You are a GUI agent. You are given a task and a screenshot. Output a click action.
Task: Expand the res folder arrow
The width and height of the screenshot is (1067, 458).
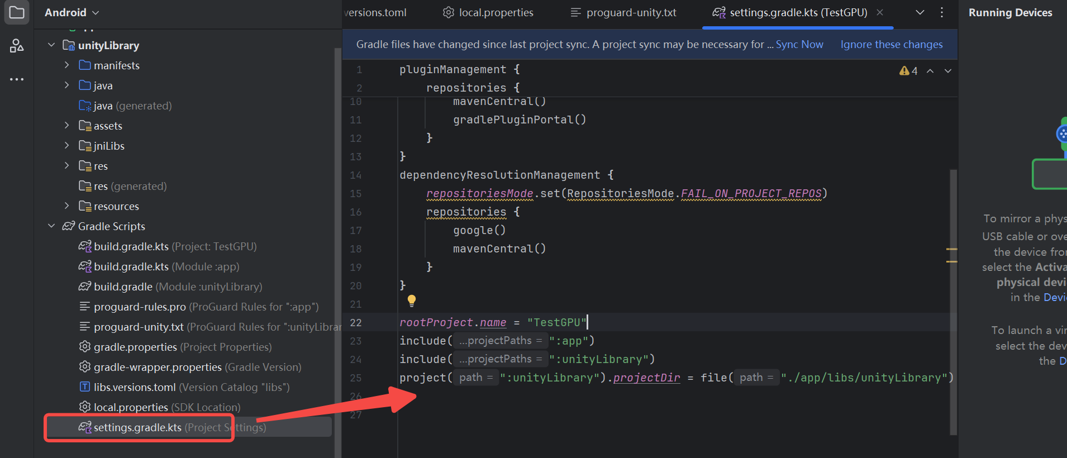(x=67, y=165)
